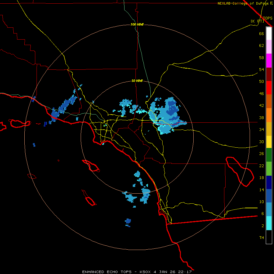The width and height of the screenshot is (274, 274).
Task: Click the white swatch in the tops legend
Action: click(x=269, y=33)
